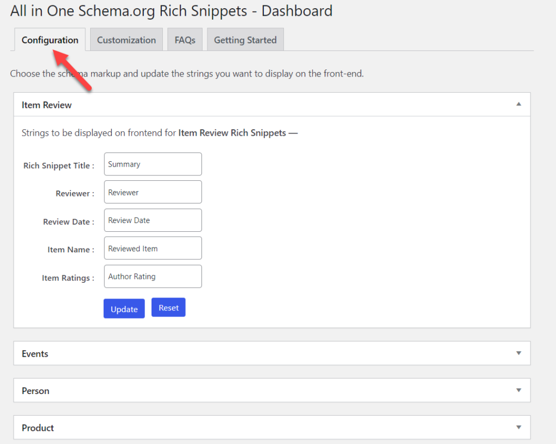Click the Reviewer text input
The width and height of the screenshot is (556, 444).
click(153, 192)
